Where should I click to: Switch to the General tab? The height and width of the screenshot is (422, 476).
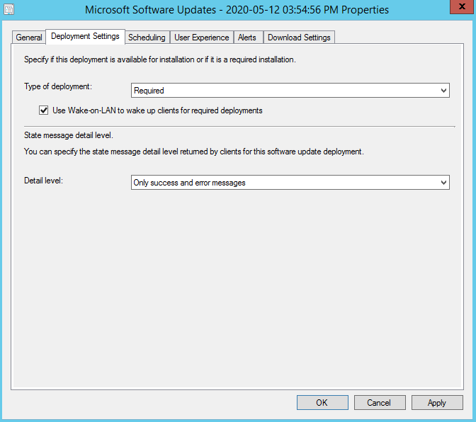pos(29,38)
